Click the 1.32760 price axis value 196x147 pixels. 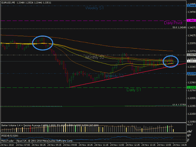[x=192, y=90]
